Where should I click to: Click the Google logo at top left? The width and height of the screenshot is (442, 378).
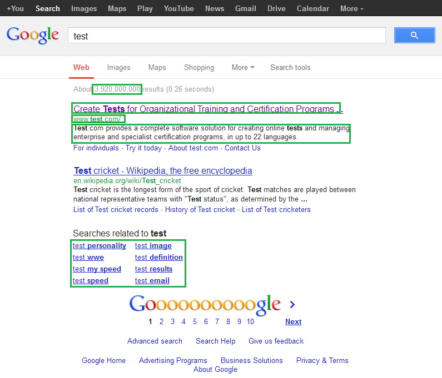[33, 36]
